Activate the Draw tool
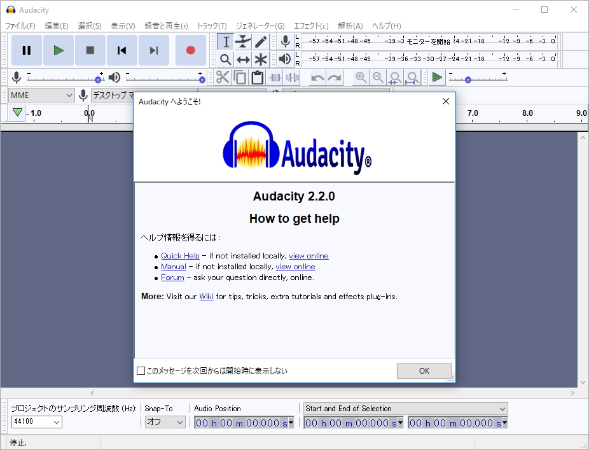 click(x=261, y=42)
